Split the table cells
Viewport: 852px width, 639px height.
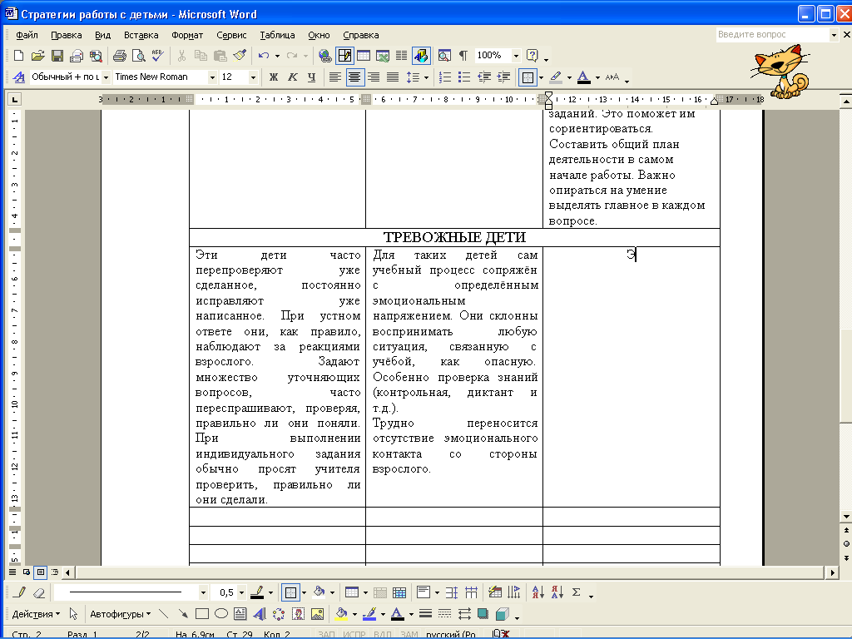[x=399, y=592]
